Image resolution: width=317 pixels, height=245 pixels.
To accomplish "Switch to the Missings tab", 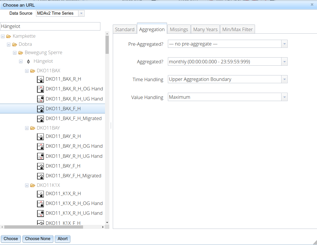I will coord(179,29).
